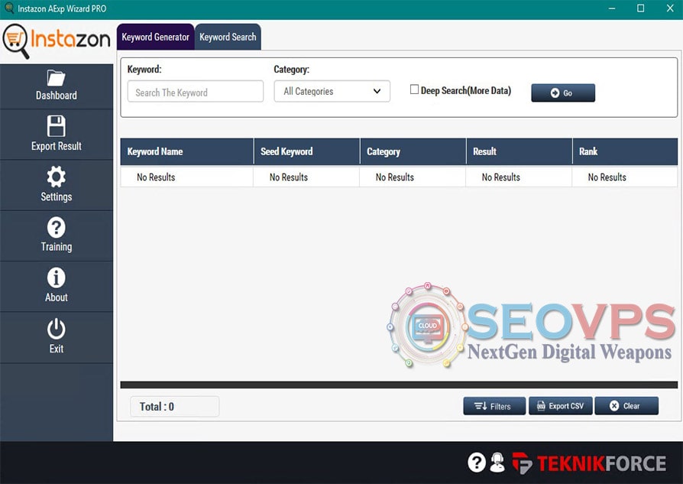
Task: Switch to the Keyword Search tab
Action: pyautogui.click(x=228, y=37)
